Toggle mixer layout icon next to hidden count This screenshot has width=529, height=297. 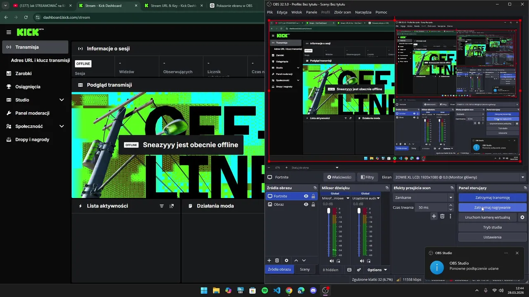tap(349, 270)
